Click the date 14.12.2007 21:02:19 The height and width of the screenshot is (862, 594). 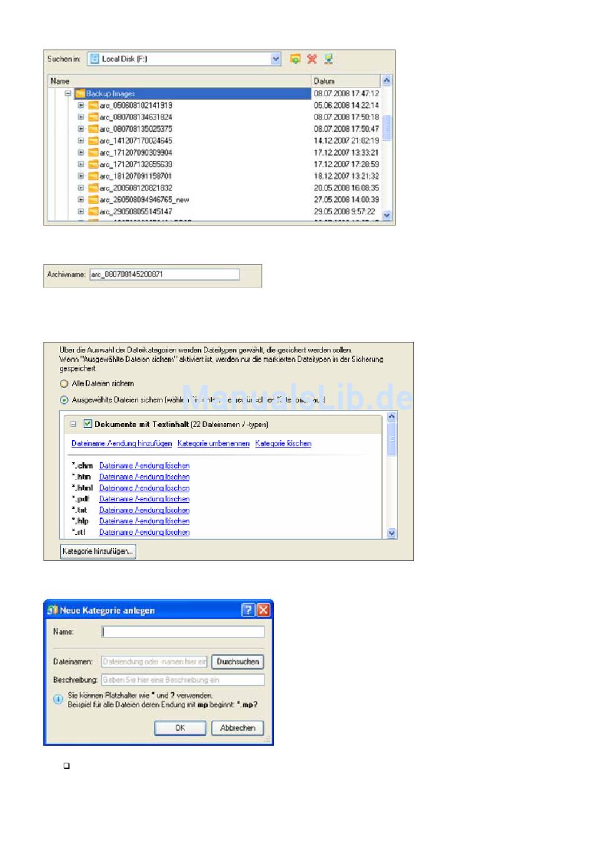[x=346, y=141]
